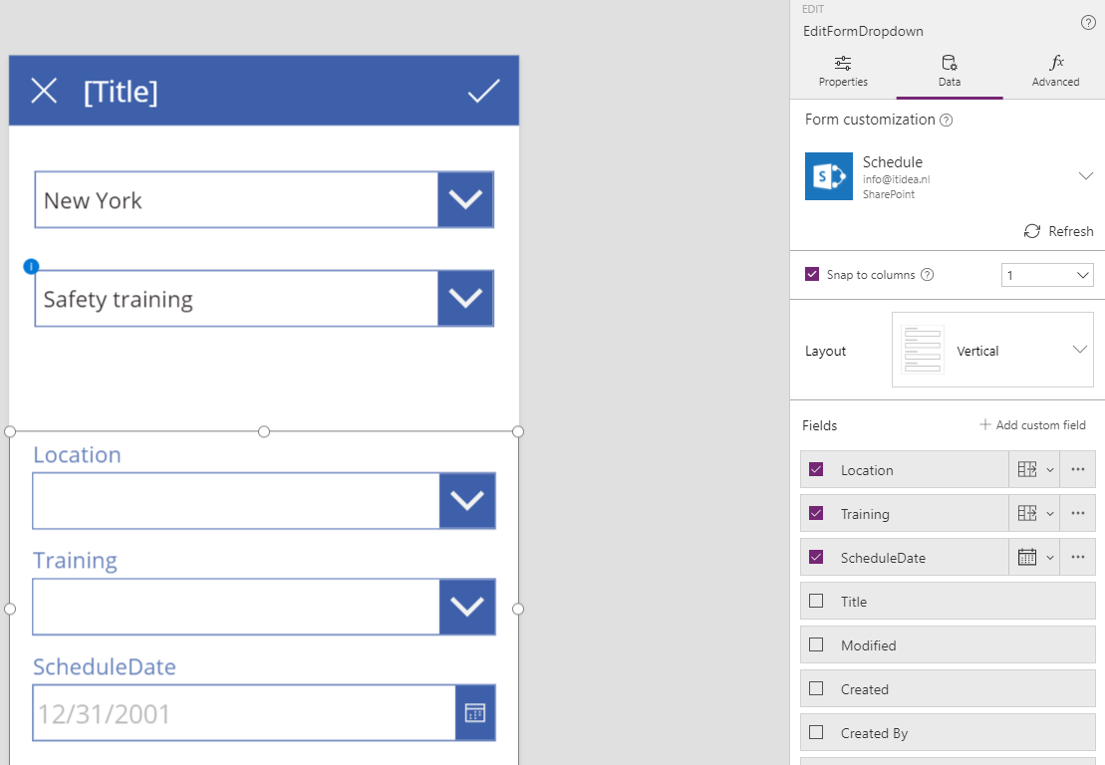Image resolution: width=1105 pixels, height=765 pixels.
Task: Open the columns count dropdown showing 1
Action: [x=1047, y=274]
